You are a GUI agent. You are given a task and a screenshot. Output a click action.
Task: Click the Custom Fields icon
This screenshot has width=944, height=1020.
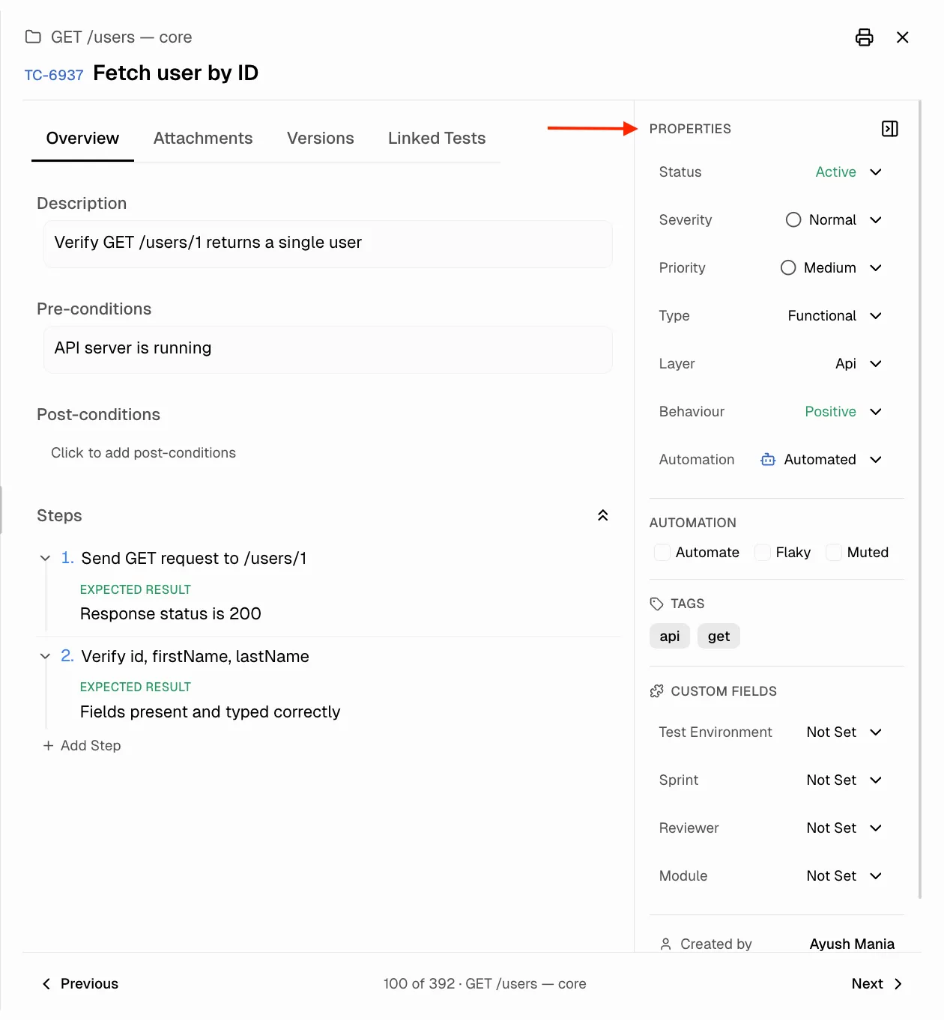[657, 690]
